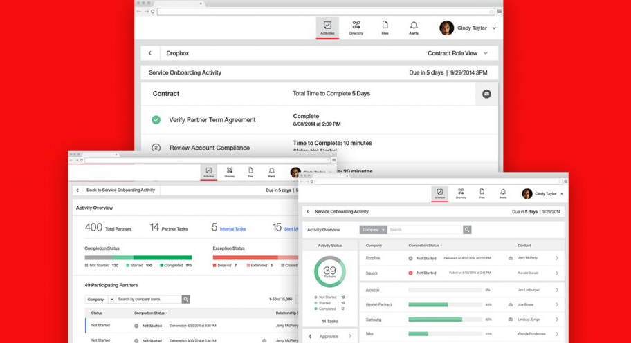
Task: Click the green Completion Status bar
Action: point(138,258)
